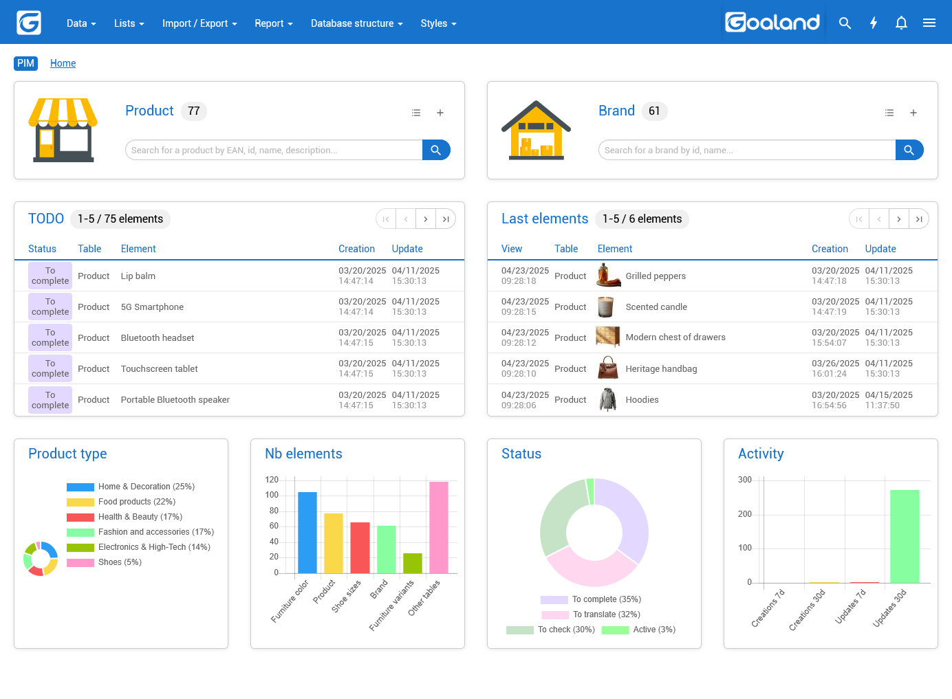952x699 pixels.
Task: Open the Database structure menu
Action: pos(356,23)
